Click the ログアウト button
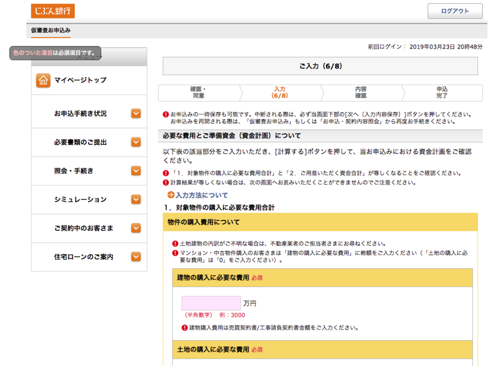Viewport: 503px width, 366px height. point(455,11)
